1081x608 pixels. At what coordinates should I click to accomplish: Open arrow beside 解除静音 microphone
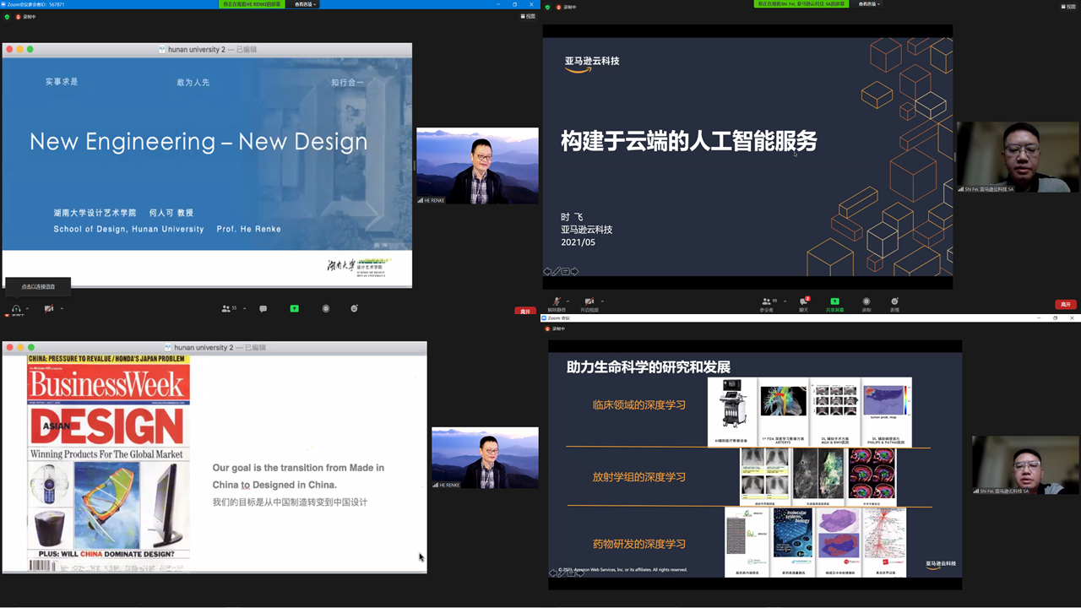[x=568, y=301]
